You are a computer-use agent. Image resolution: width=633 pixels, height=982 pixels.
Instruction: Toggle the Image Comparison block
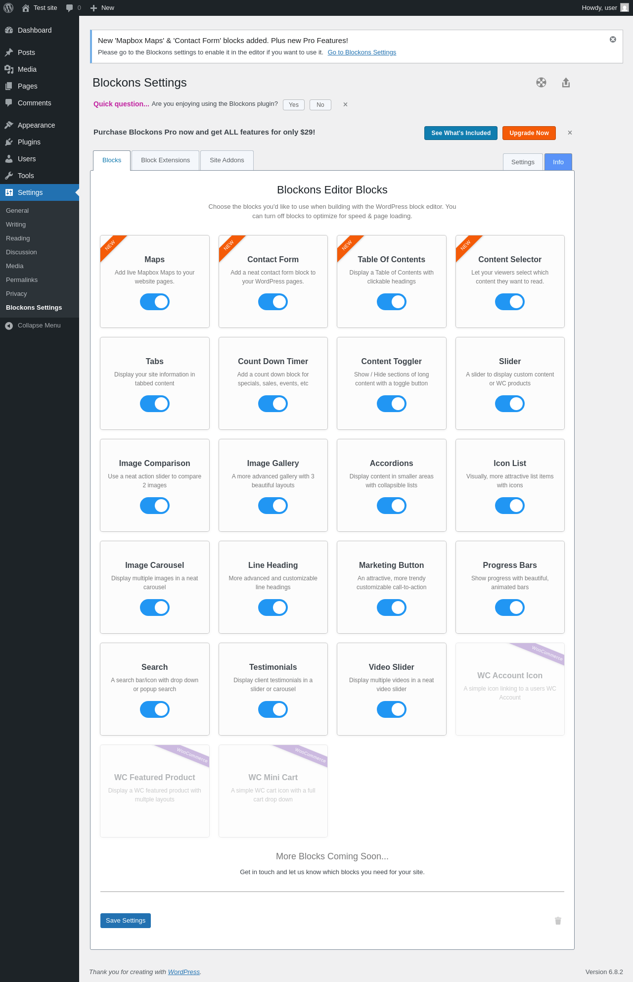click(155, 506)
